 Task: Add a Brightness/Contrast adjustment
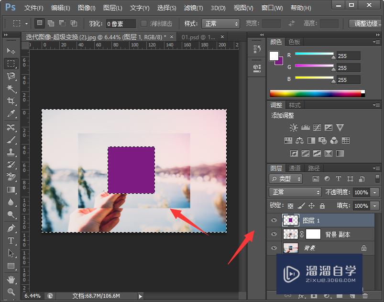[x=294, y=127]
